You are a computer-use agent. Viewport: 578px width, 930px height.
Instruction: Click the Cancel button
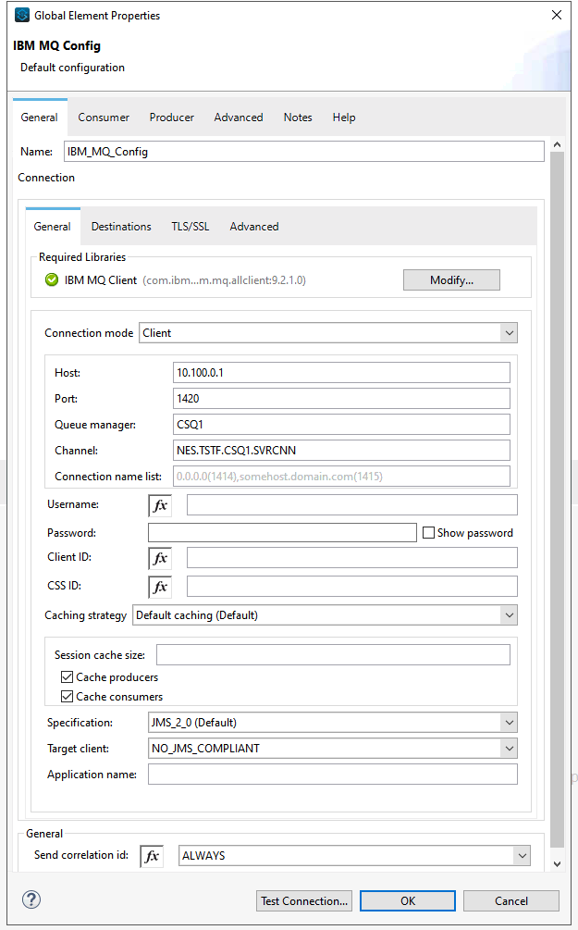point(511,901)
